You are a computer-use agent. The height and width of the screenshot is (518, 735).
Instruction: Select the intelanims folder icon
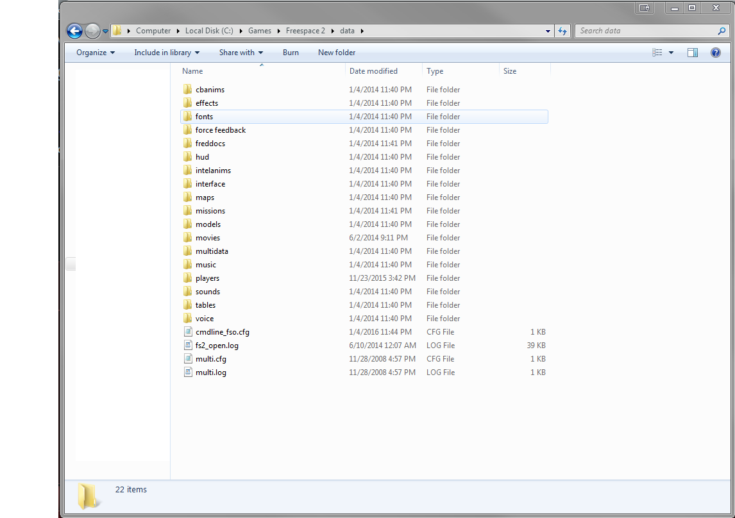pos(187,171)
